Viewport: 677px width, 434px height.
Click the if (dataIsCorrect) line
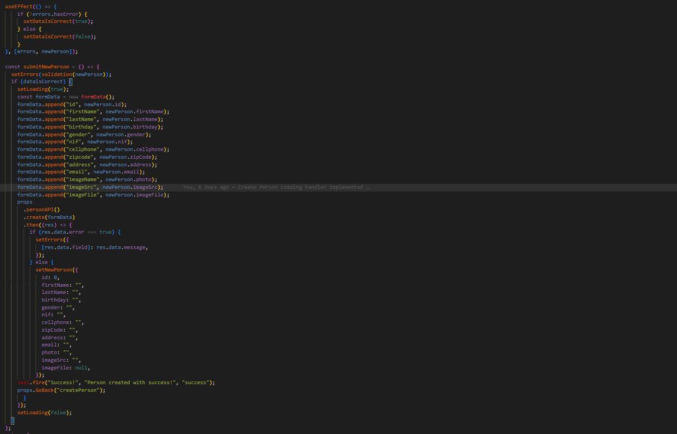[x=42, y=82]
